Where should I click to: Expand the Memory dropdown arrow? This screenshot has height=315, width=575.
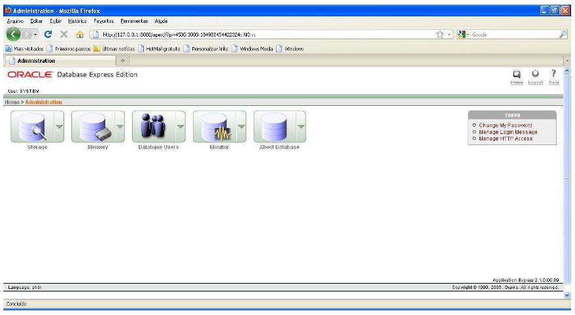coord(120,127)
